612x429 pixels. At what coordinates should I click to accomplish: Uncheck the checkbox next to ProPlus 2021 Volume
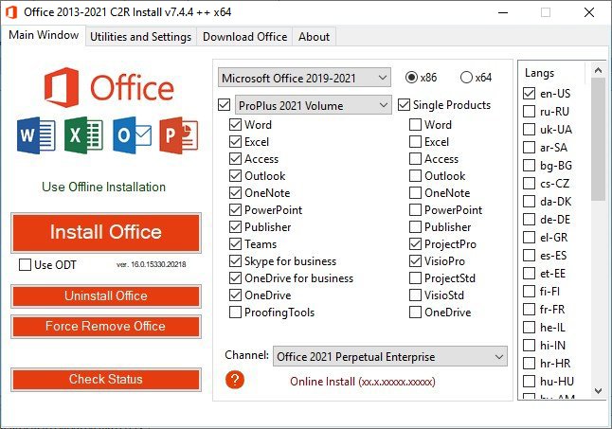pyautogui.click(x=224, y=104)
